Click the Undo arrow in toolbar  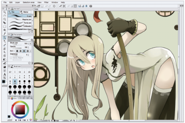tap(46, 6)
